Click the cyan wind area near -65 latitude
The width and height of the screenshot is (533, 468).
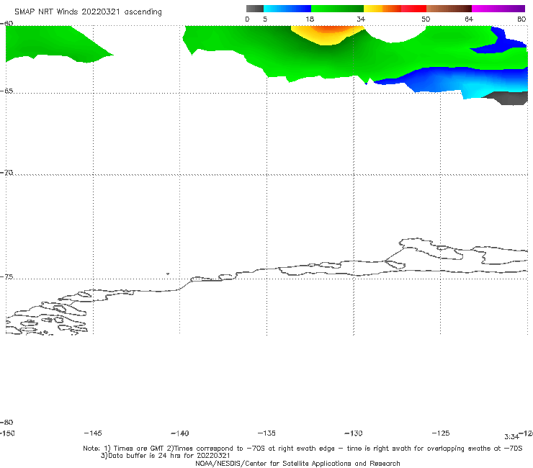476,91
